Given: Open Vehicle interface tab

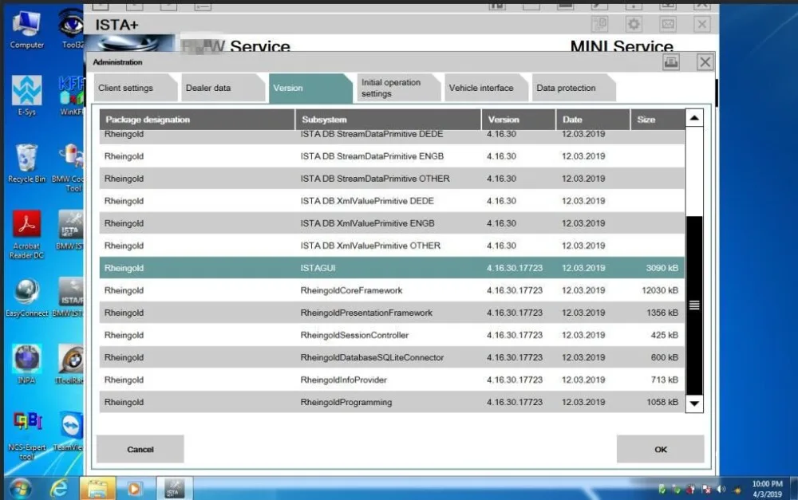Looking at the screenshot, I should pyautogui.click(x=486, y=88).
